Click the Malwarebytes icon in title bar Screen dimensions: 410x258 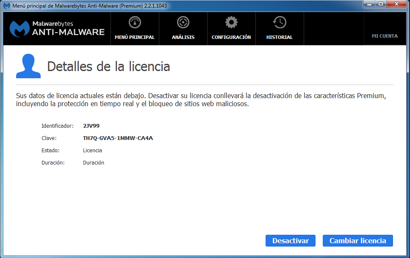coord(6,6)
